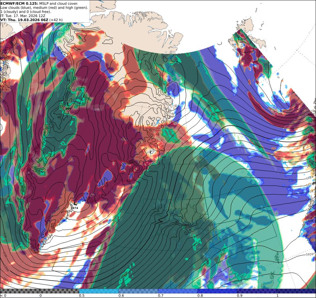This screenshot has width=316, height=298.
Task: Click the low pressure 'L' marker labeled 969
Action: [x=68, y=104]
